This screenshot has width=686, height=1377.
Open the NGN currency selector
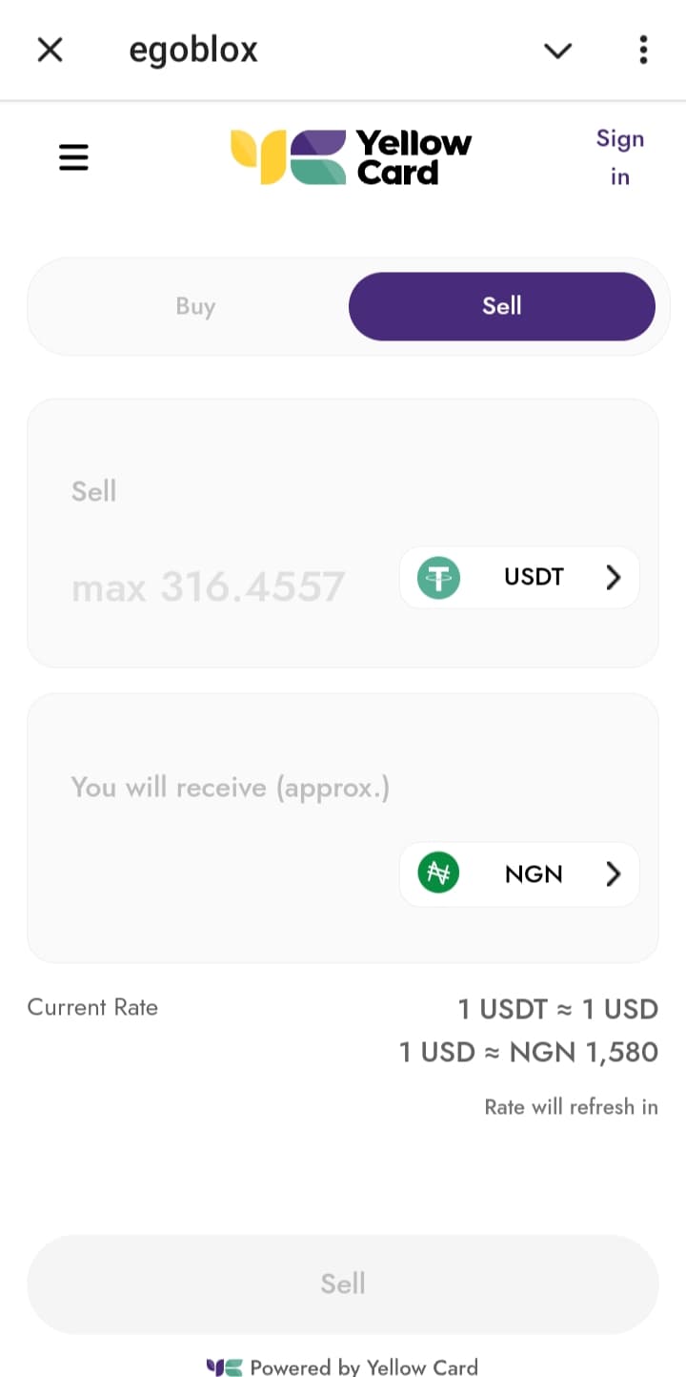point(519,873)
